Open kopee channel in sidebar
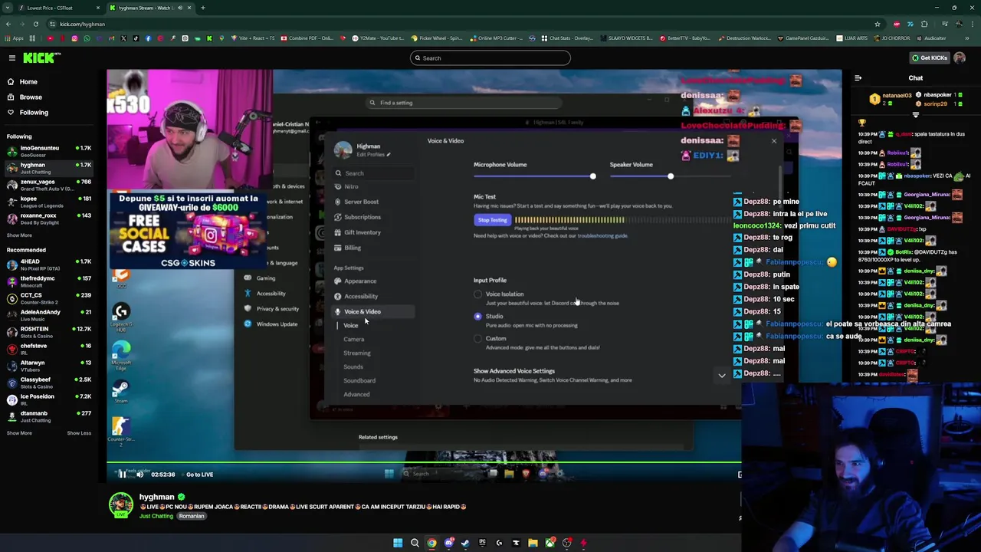Image resolution: width=981 pixels, height=552 pixels. point(50,202)
